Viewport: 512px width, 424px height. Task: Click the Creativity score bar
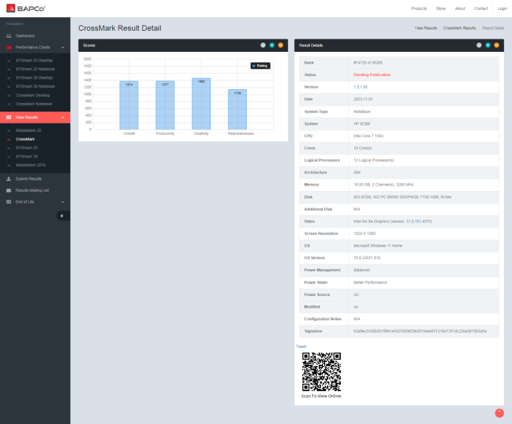pos(201,104)
